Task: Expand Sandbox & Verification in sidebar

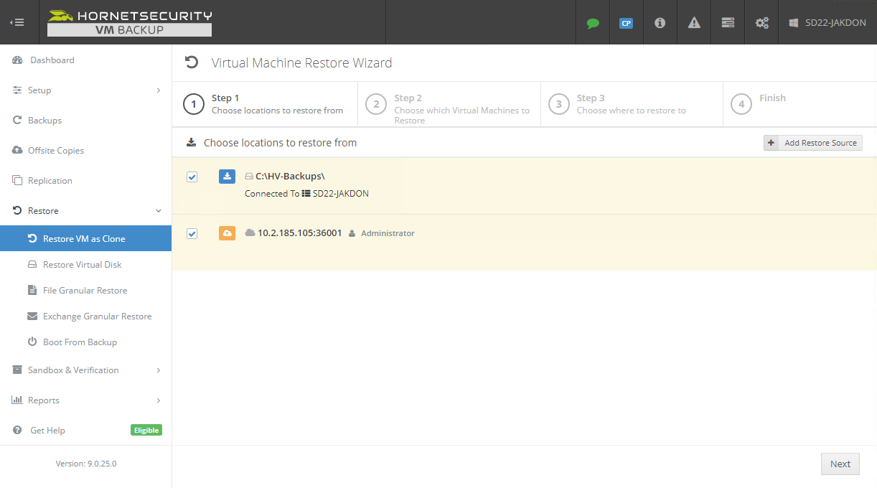Action: point(74,370)
